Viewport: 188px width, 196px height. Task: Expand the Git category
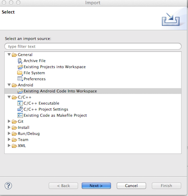[x=9, y=121]
